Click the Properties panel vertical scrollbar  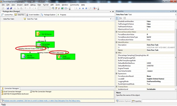click(x=176, y=55)
